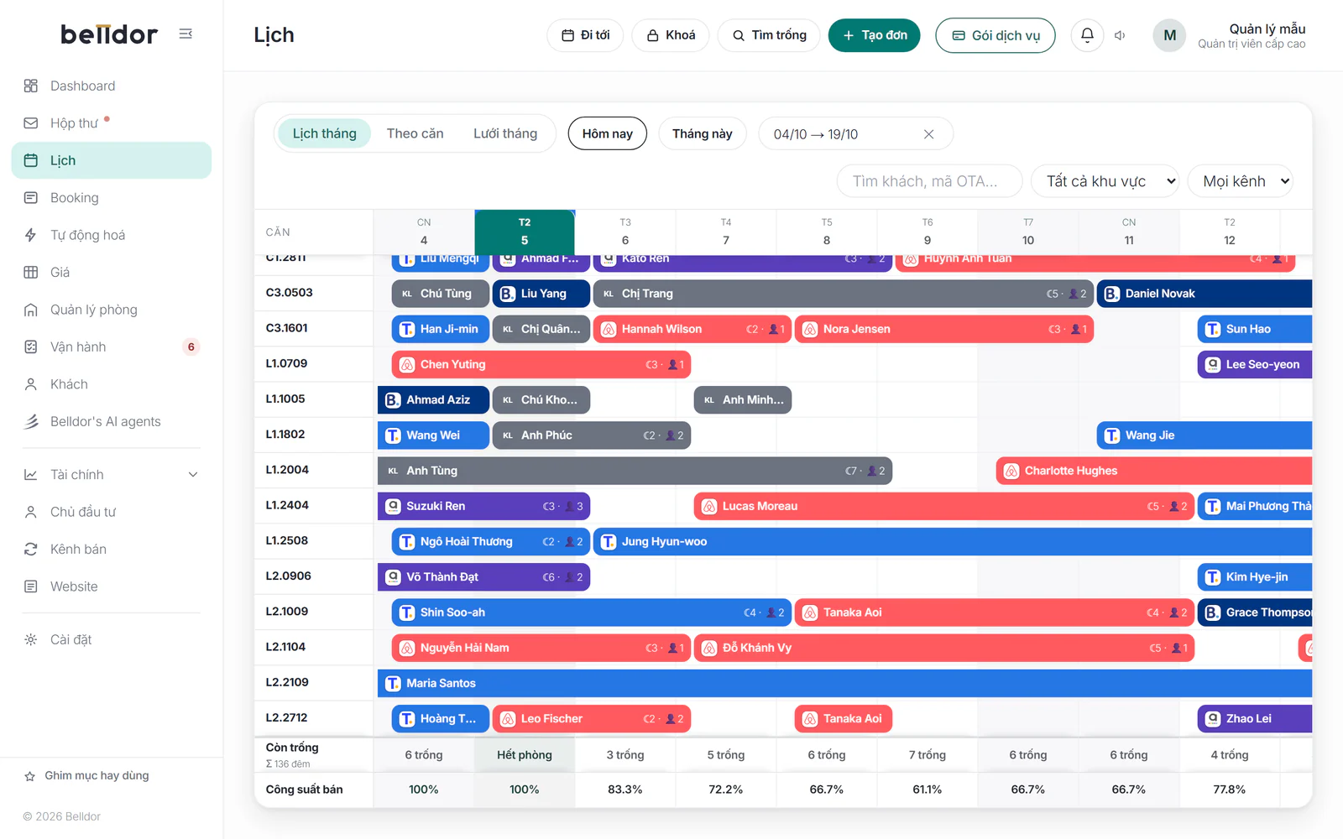Open the user avatar M

coord(1169,35)
